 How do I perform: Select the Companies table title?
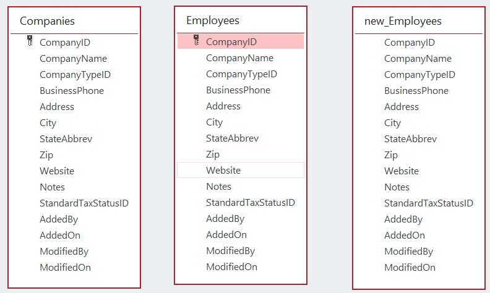(47, 21)
